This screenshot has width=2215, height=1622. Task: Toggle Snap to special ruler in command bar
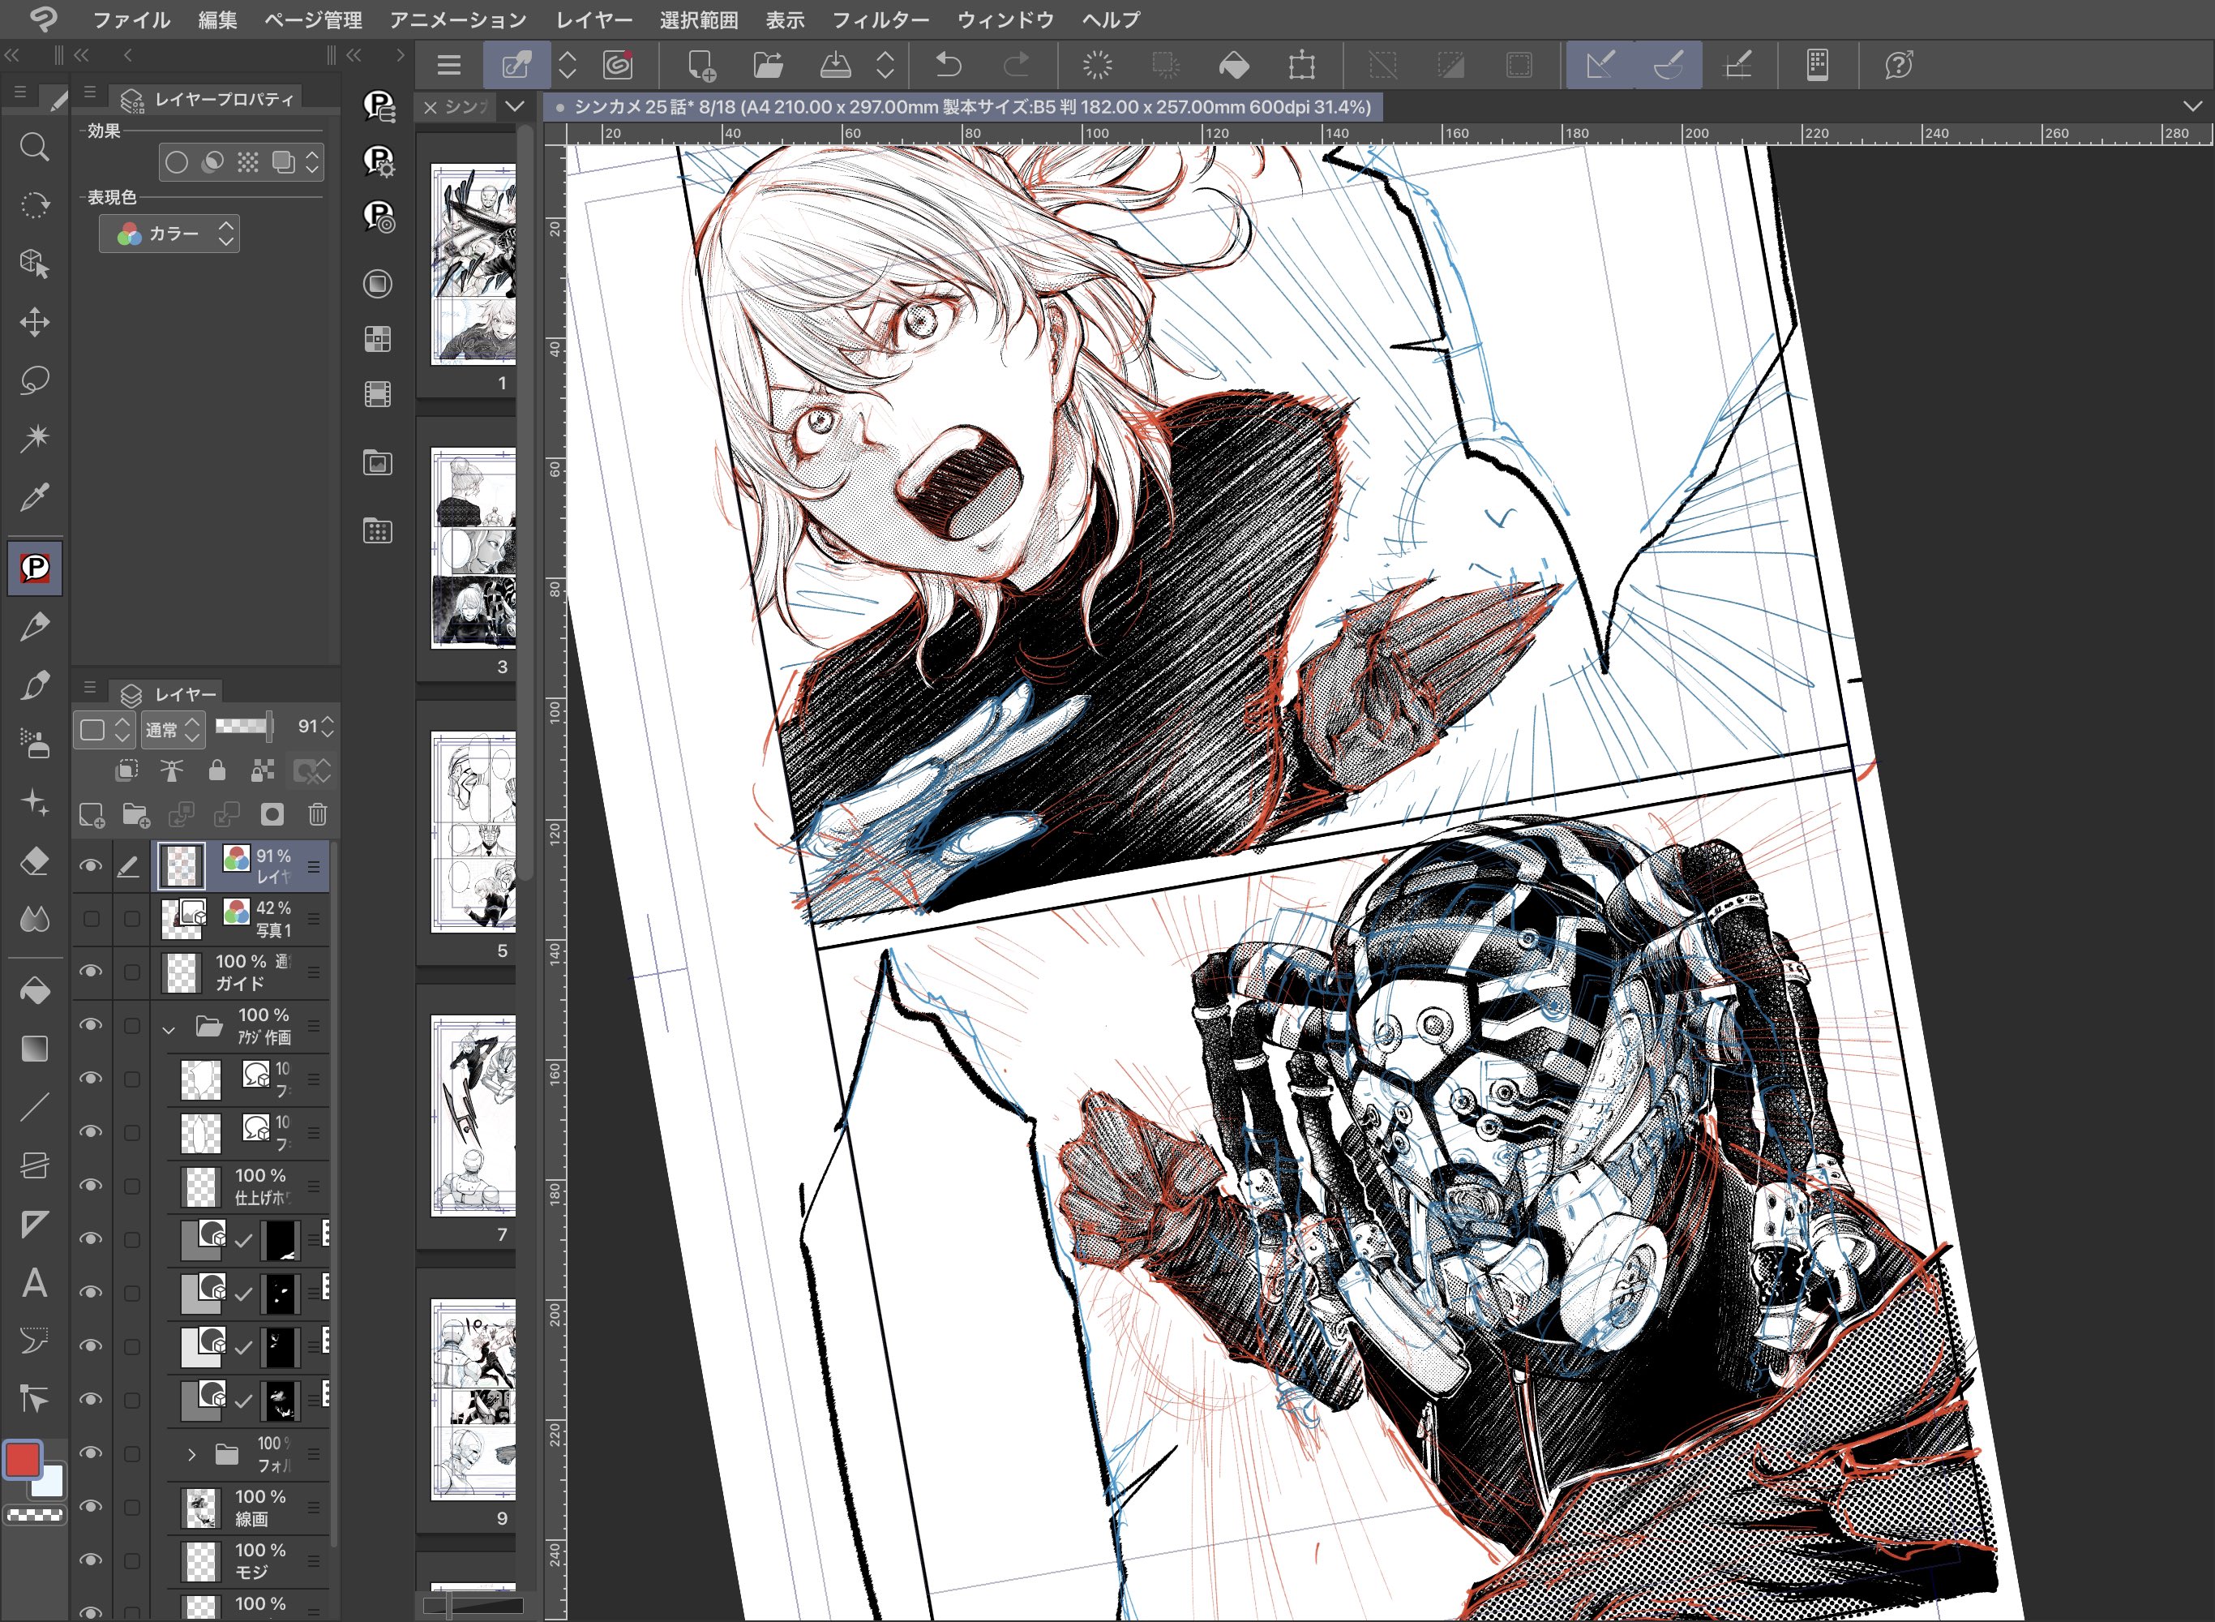(1669, 66)
